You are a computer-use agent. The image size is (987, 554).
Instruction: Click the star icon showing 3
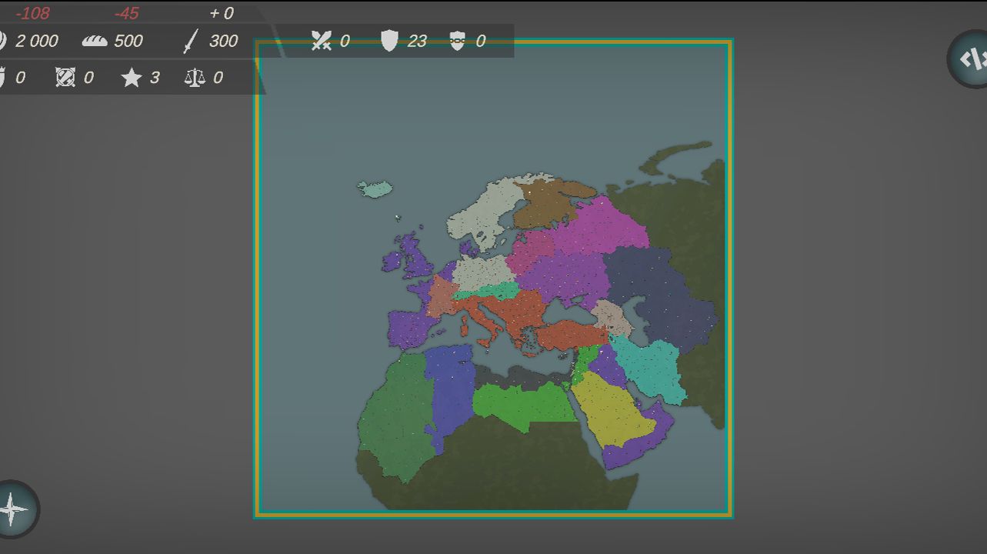tap(132, 77)
